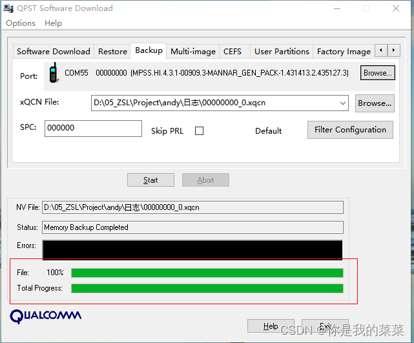The height and width of the screenshot is (343, 414).
Task: Click the COM55 port text
Action: click(x=76, y=73)
